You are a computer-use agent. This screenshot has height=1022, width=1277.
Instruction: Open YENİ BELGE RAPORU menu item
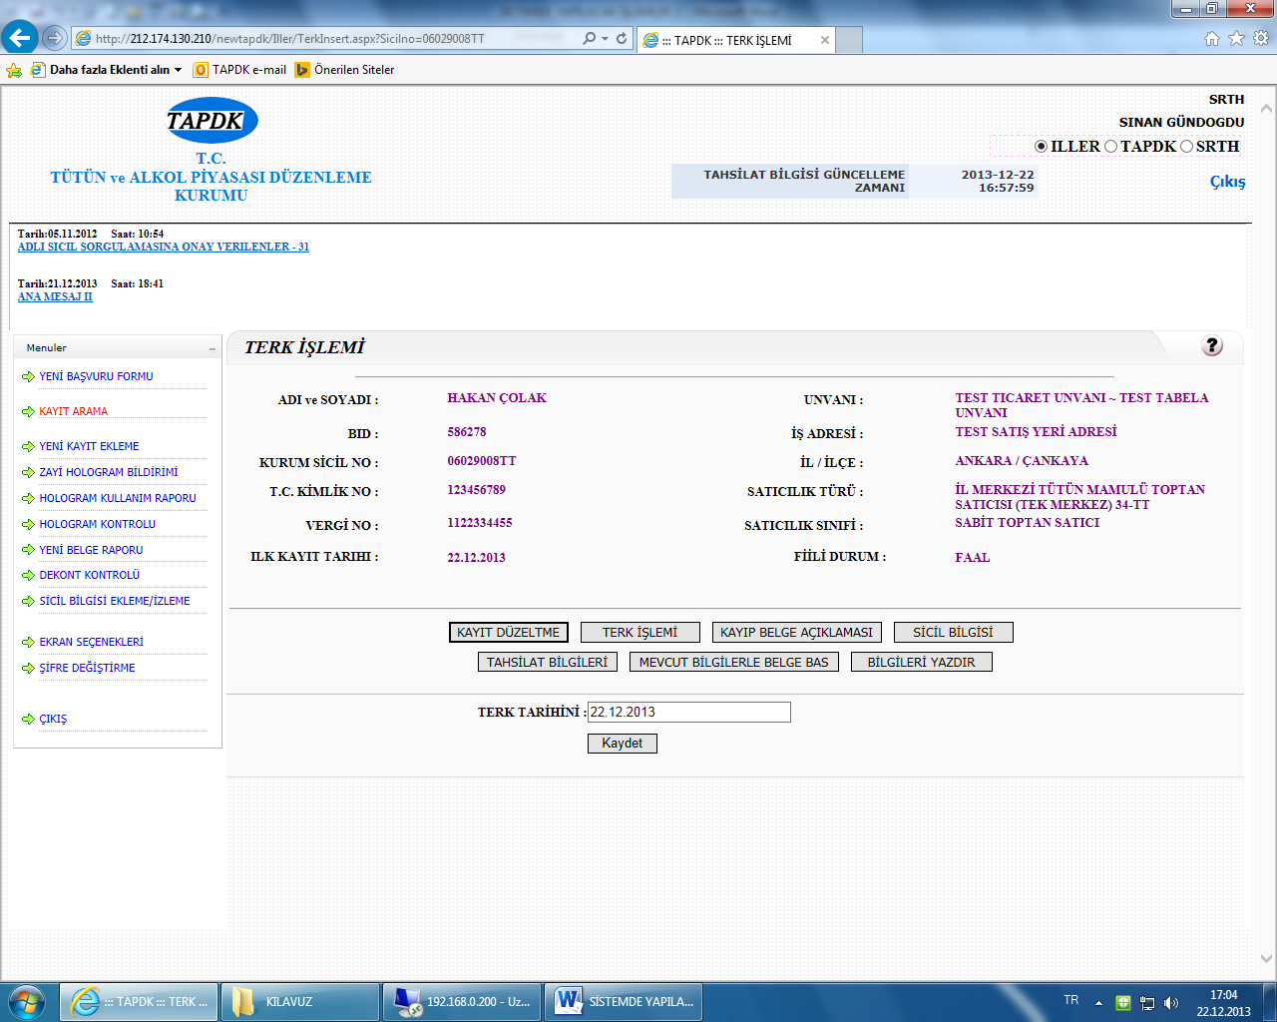click(91, 550)
